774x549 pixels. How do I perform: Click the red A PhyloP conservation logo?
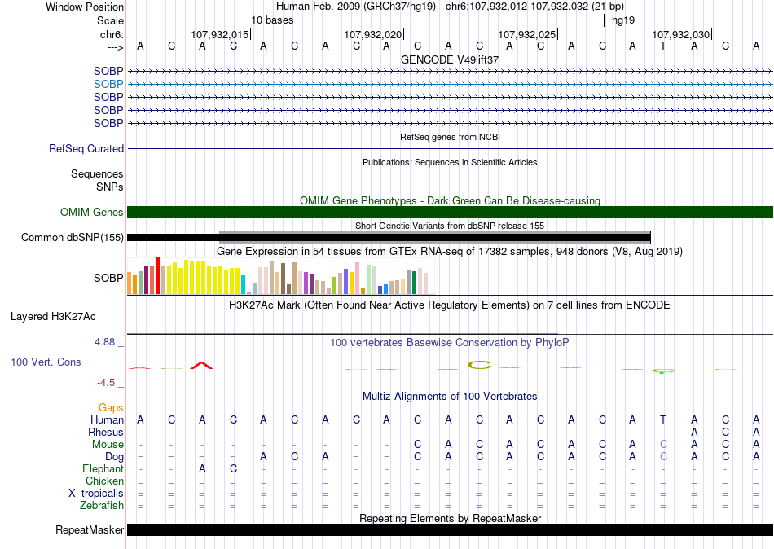(201, 366)
